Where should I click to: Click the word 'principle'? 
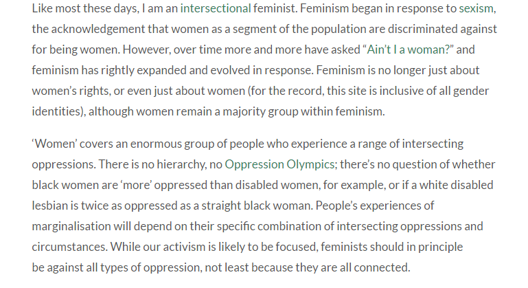point(440,247)
